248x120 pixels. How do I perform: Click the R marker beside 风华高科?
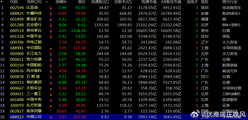tap(51, 71)
